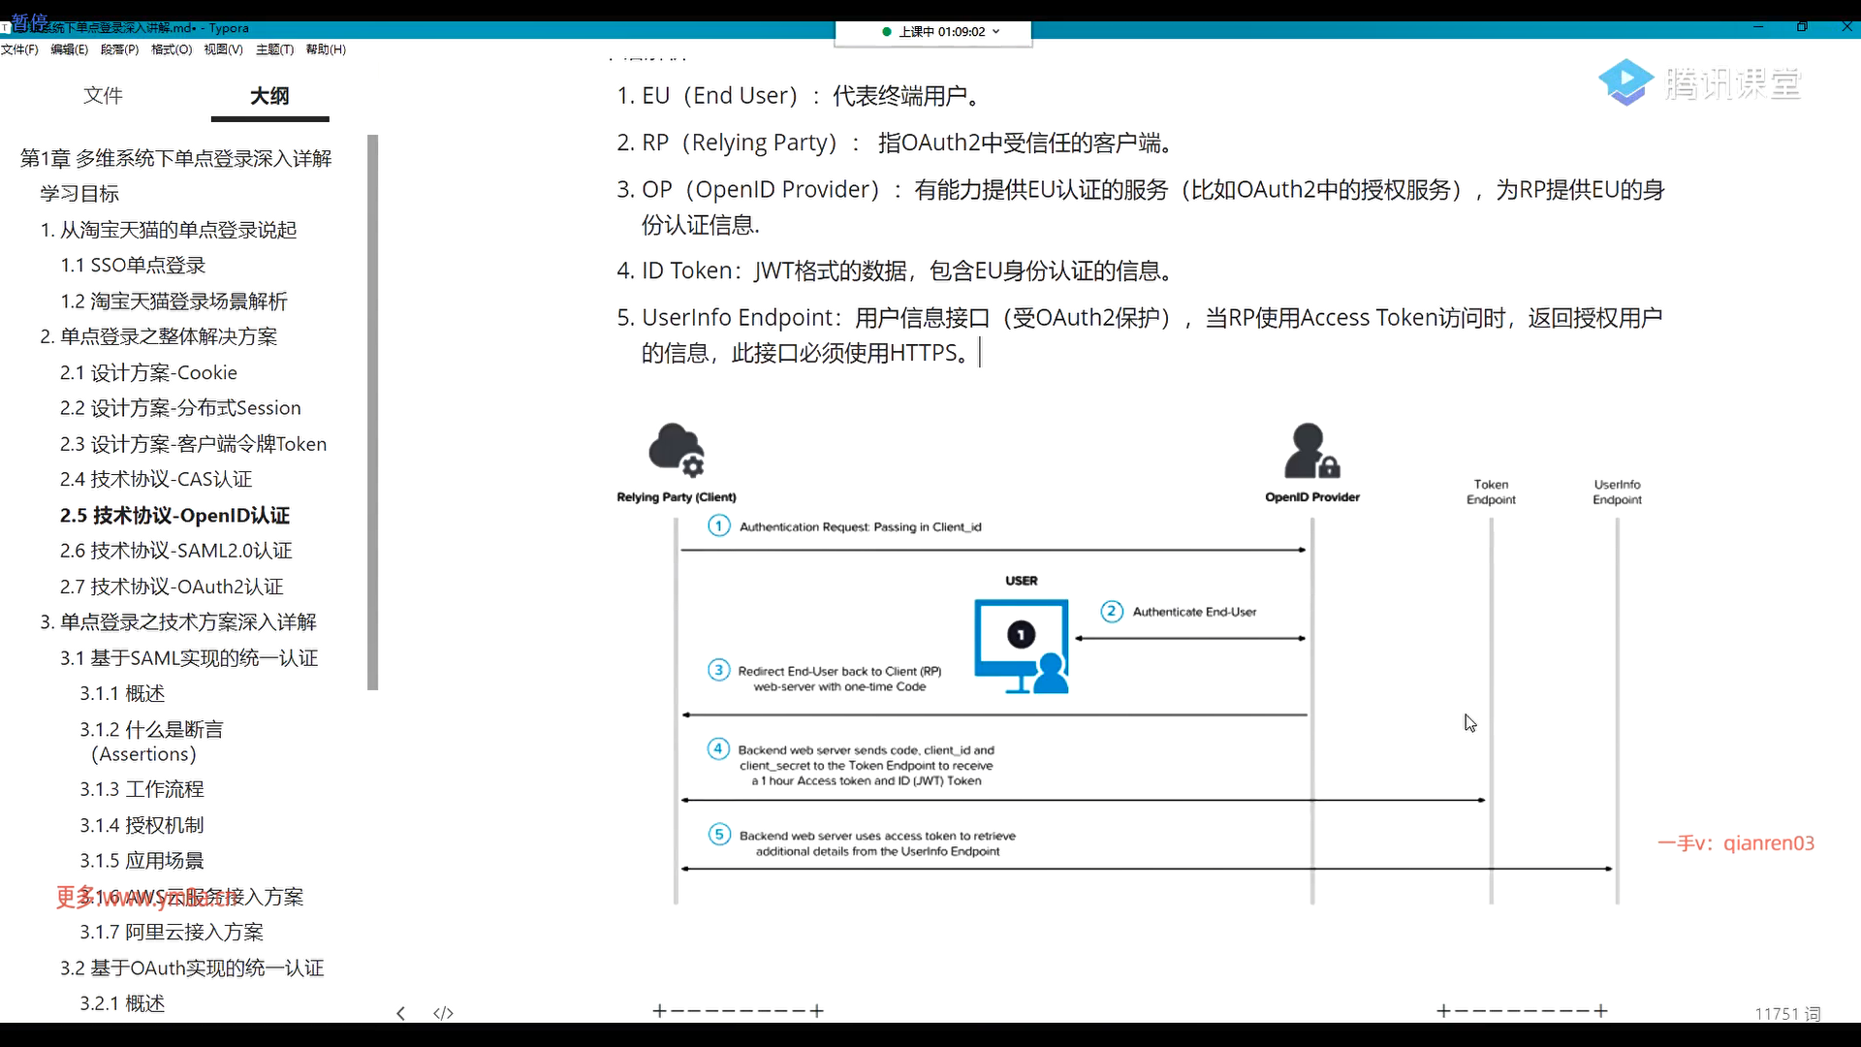The width and height of the screenshot is (1861, 1047).
Task: Click the Relying Party cloud icon
Action: 677,450
